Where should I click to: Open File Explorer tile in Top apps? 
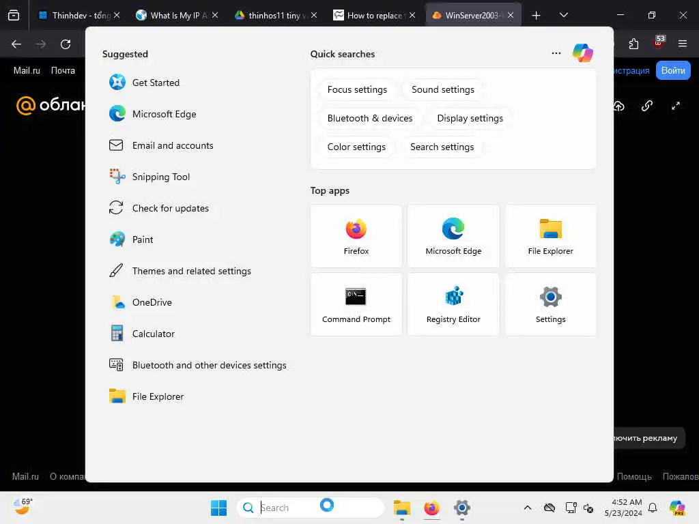(x=551, y=236)
